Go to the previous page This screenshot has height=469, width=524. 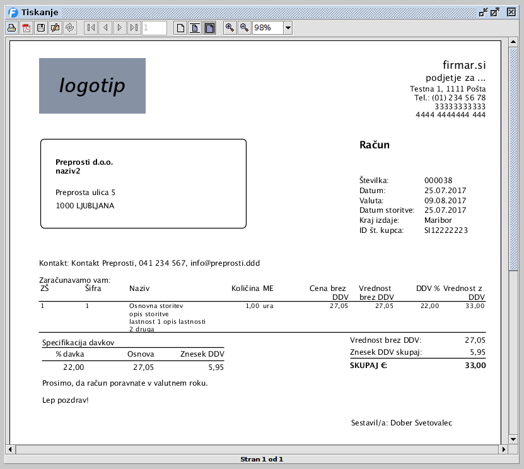click(x=105, y=28)
